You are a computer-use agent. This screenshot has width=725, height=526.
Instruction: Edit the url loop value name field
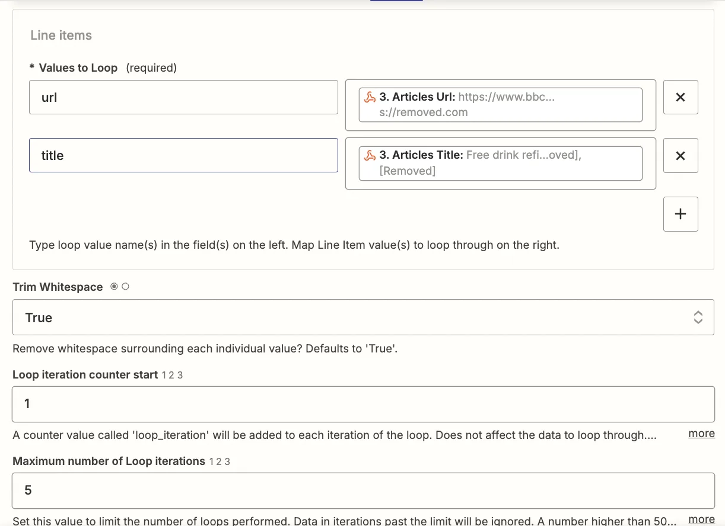click(183, 97)
